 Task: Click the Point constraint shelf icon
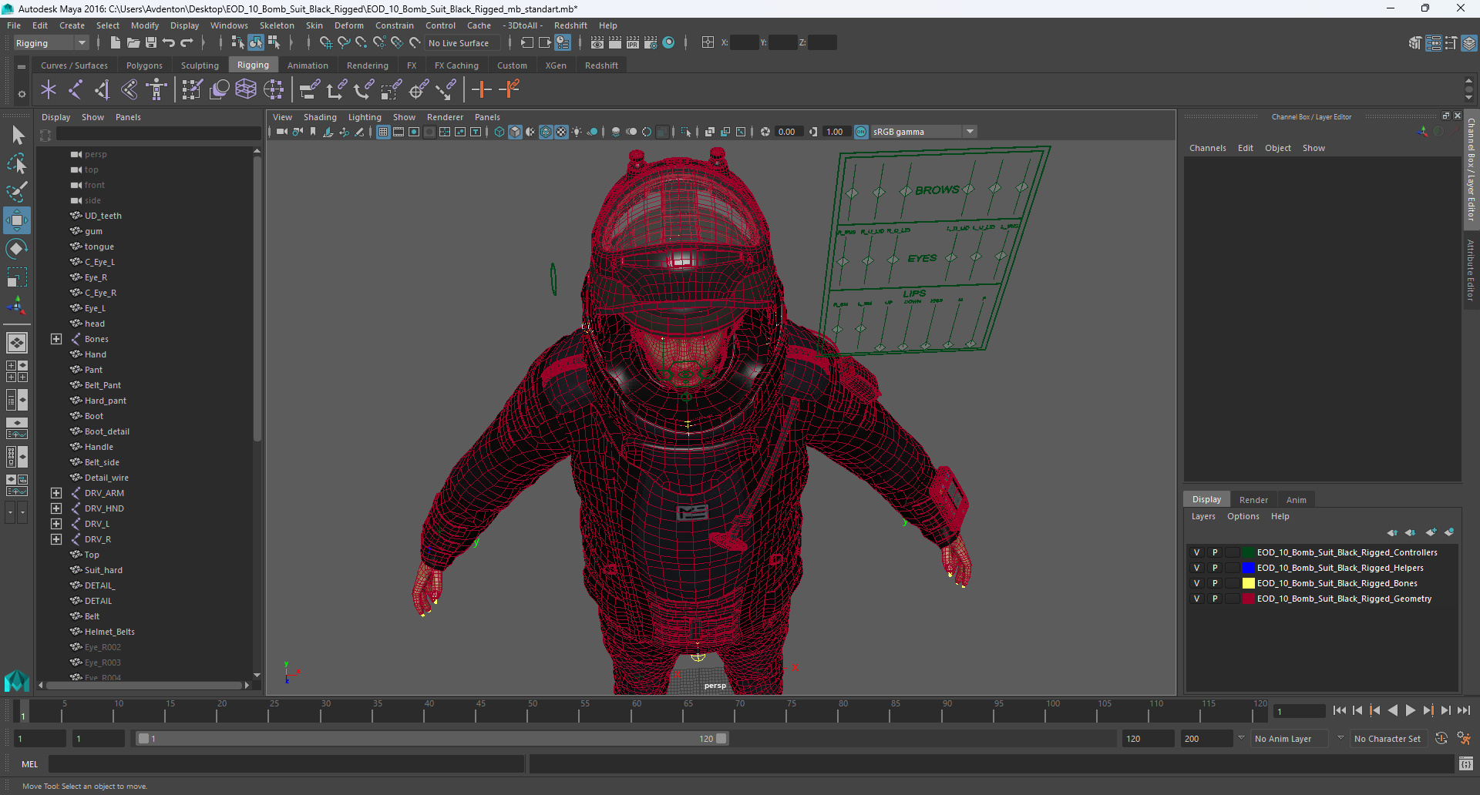[336, 90]
